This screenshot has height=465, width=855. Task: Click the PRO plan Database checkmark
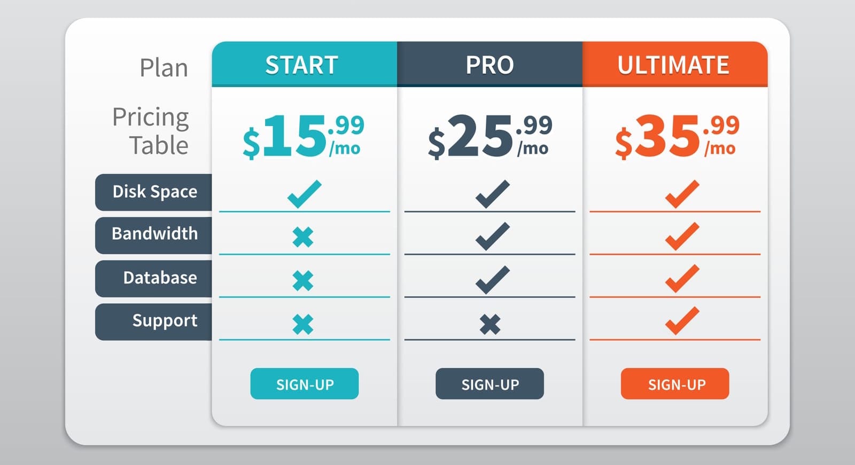click(x=492, y=280)
